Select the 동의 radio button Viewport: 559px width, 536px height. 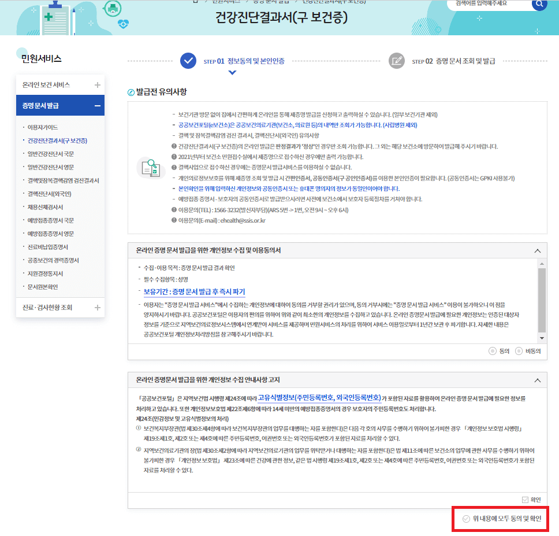click(x=492, y=351)
